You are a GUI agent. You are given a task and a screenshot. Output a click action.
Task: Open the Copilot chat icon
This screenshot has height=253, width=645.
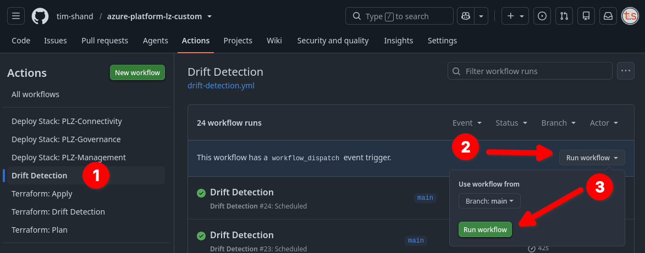466,16
